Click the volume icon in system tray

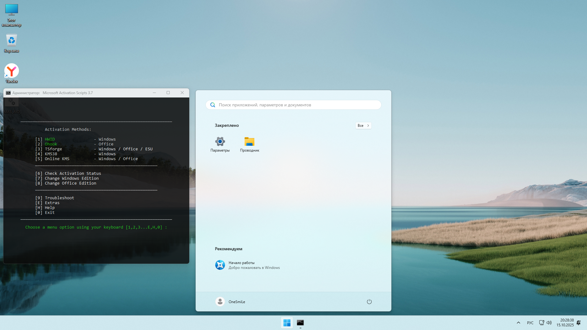click(x=550, y=322)
